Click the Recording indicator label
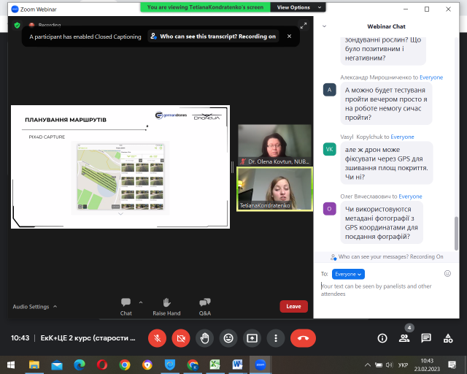The width and height of the screenshot is (467, 374). pos(50,25)
